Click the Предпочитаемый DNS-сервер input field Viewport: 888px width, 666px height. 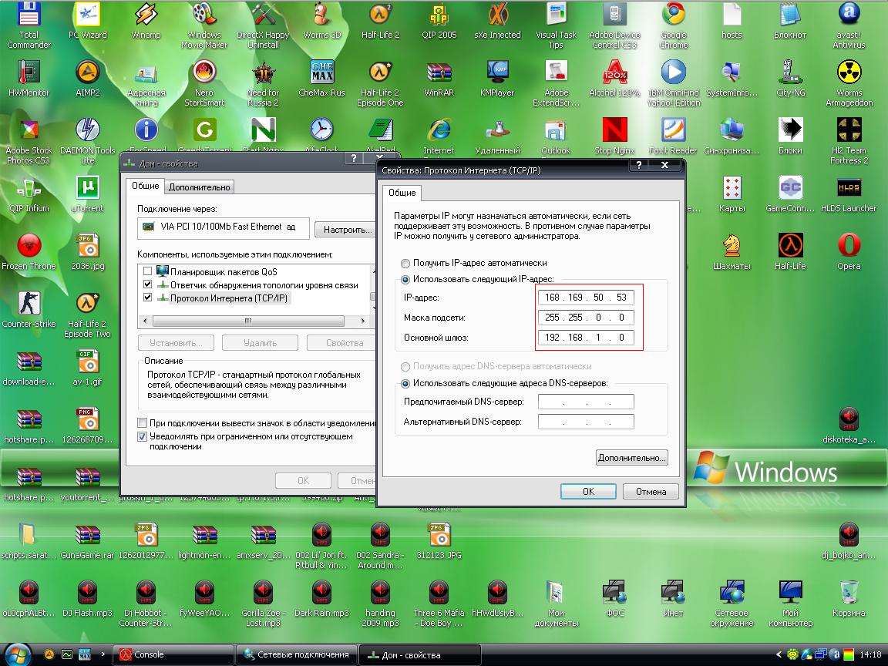[x=586, y=402]
